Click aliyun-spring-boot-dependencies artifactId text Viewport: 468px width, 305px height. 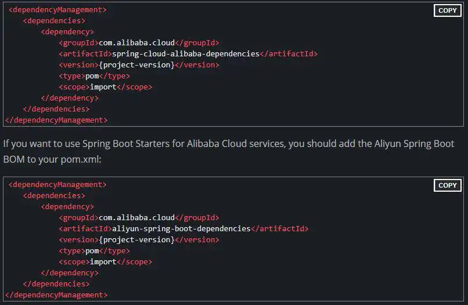tap(181, 229)
